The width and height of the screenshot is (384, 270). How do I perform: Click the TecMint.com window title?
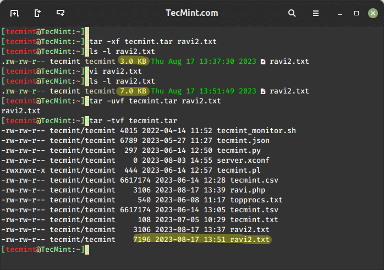click(191, 13)
